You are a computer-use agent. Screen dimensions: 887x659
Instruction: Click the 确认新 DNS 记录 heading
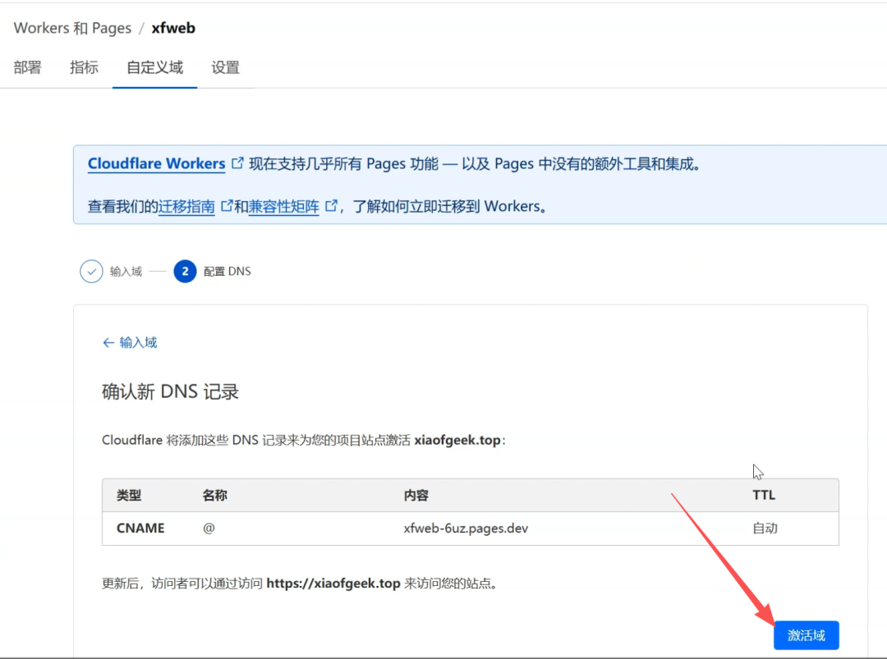170,391
